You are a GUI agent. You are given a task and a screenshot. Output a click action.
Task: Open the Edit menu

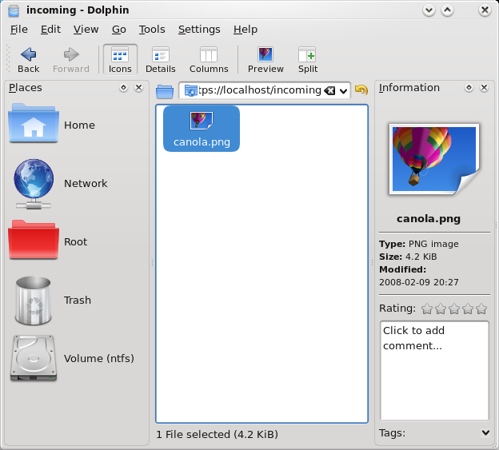50,30
